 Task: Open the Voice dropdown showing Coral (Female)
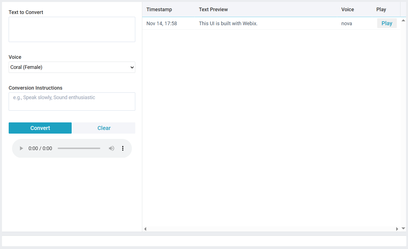coord(72,67)
